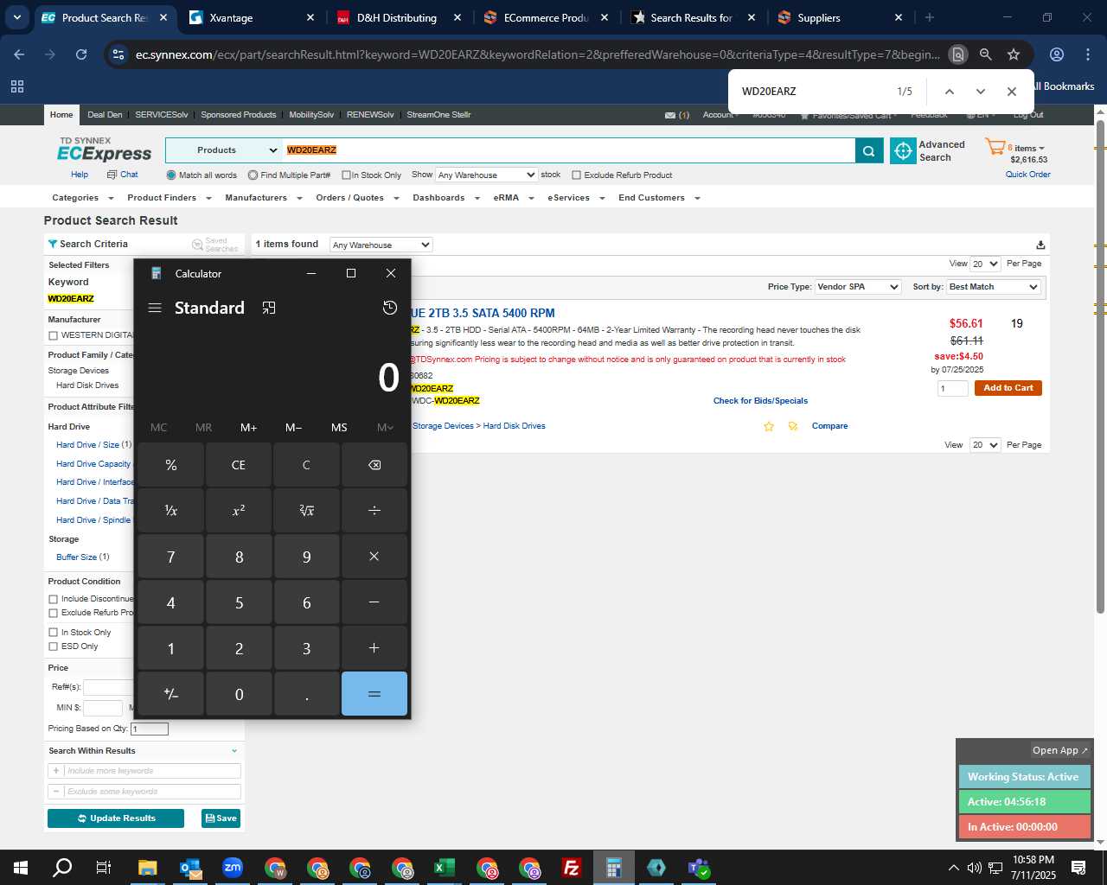
Task: Open Price Type Vendor SPA dropdown
Action: tap(858, 287)
